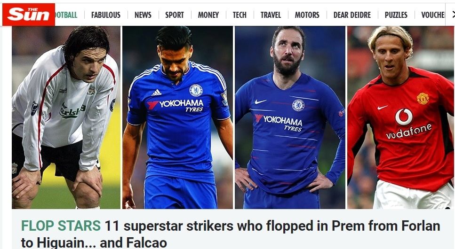Click The Sun logo

28,15
